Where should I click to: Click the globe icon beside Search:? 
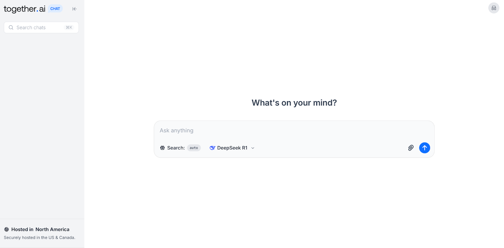click(163, 148)
